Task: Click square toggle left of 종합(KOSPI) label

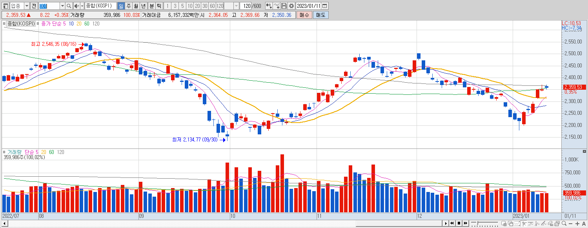Action: click(4, 24)
